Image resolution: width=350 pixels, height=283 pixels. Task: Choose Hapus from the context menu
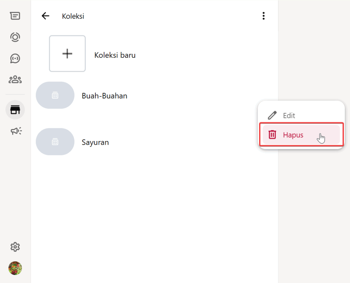[293, 135]
